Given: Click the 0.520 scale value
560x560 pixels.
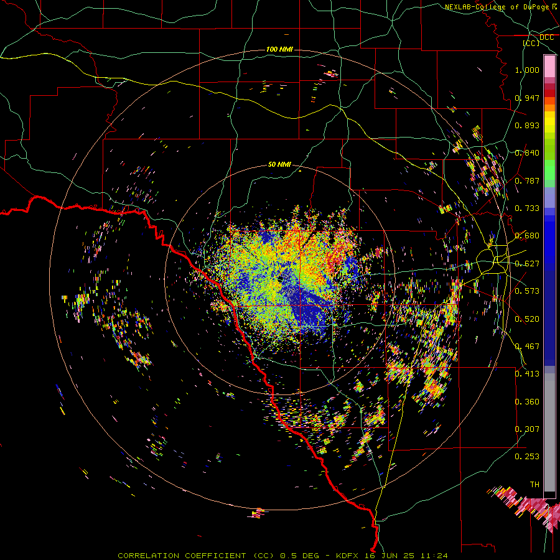Looking at the screenshot, I should (x=527, y=319).
